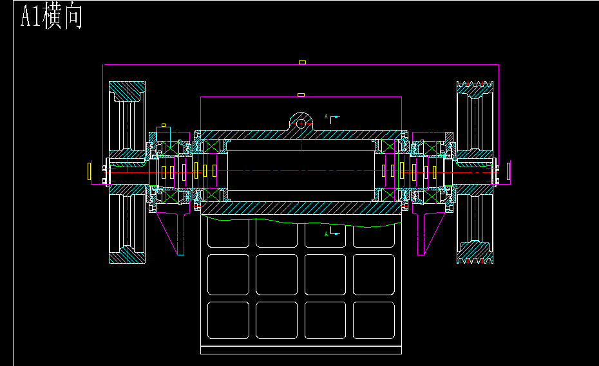Select the hatched top rim of the left flywheel
This screenshot has width=599, height=366.
(x=128, y=91)
